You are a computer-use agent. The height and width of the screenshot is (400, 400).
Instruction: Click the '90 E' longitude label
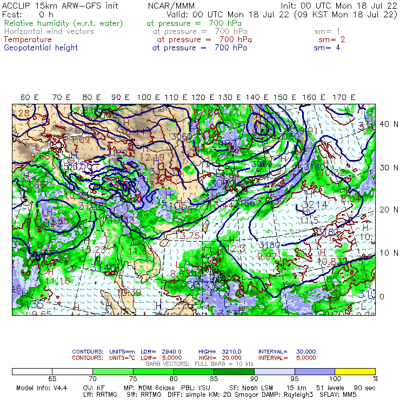pyautogui.click(x=121, y=97)
